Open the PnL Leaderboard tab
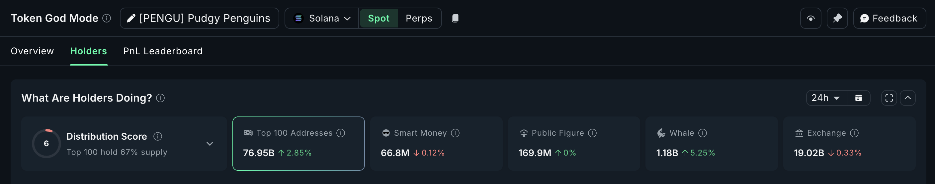The width and height of the screenshot is (935, 184). [x=163, y=51]
